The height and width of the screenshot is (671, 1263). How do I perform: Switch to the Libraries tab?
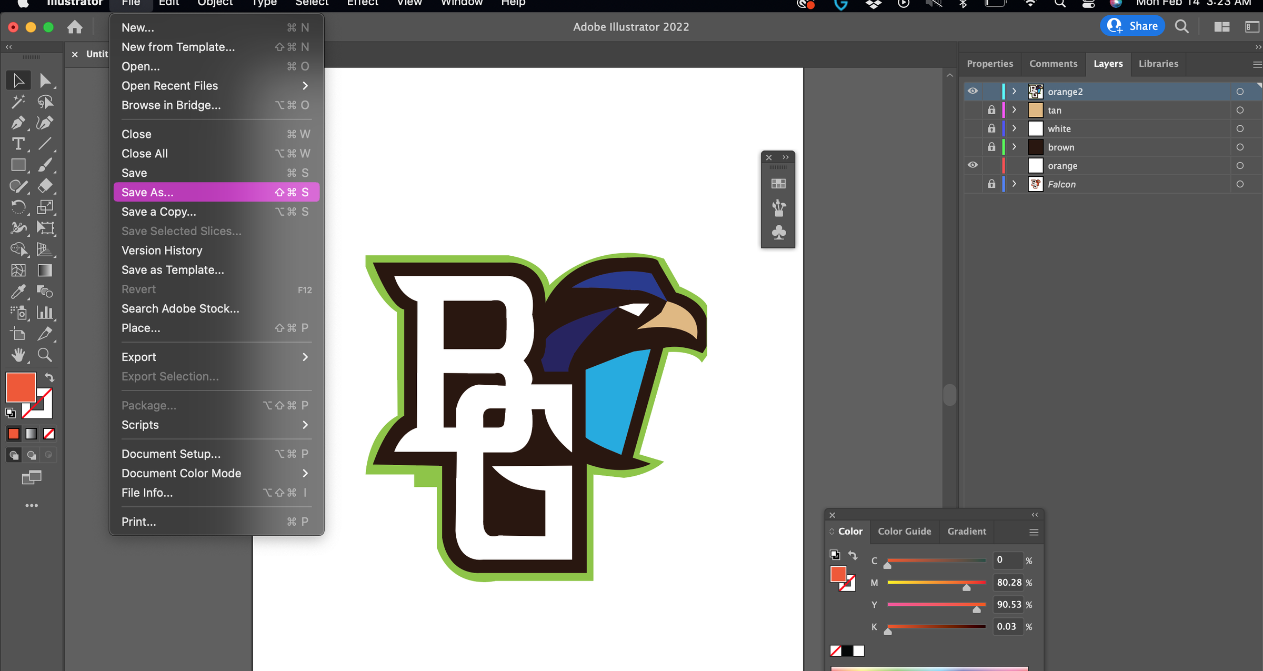[1158, 64]
